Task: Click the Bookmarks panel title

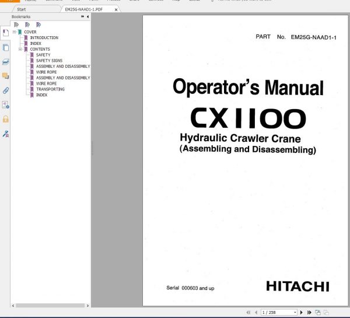Action: [21, 17]
